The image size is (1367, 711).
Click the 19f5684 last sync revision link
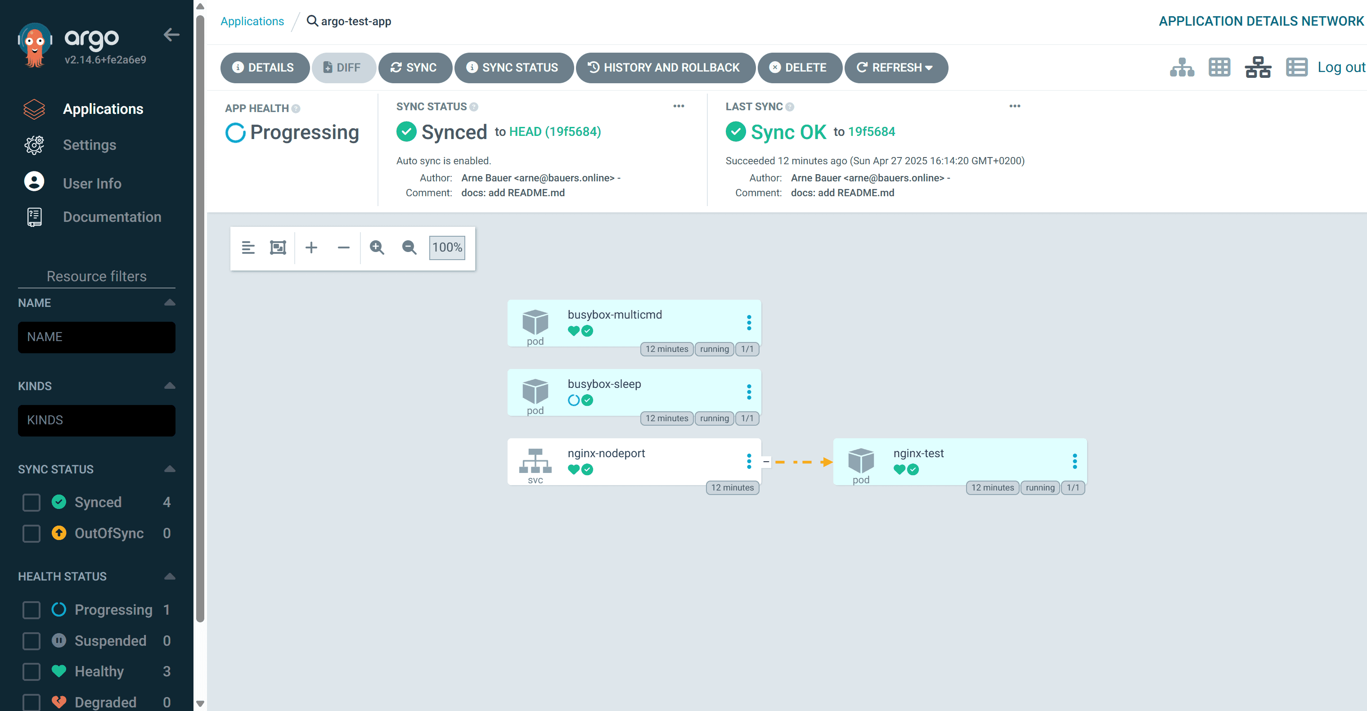click(871, 131)
